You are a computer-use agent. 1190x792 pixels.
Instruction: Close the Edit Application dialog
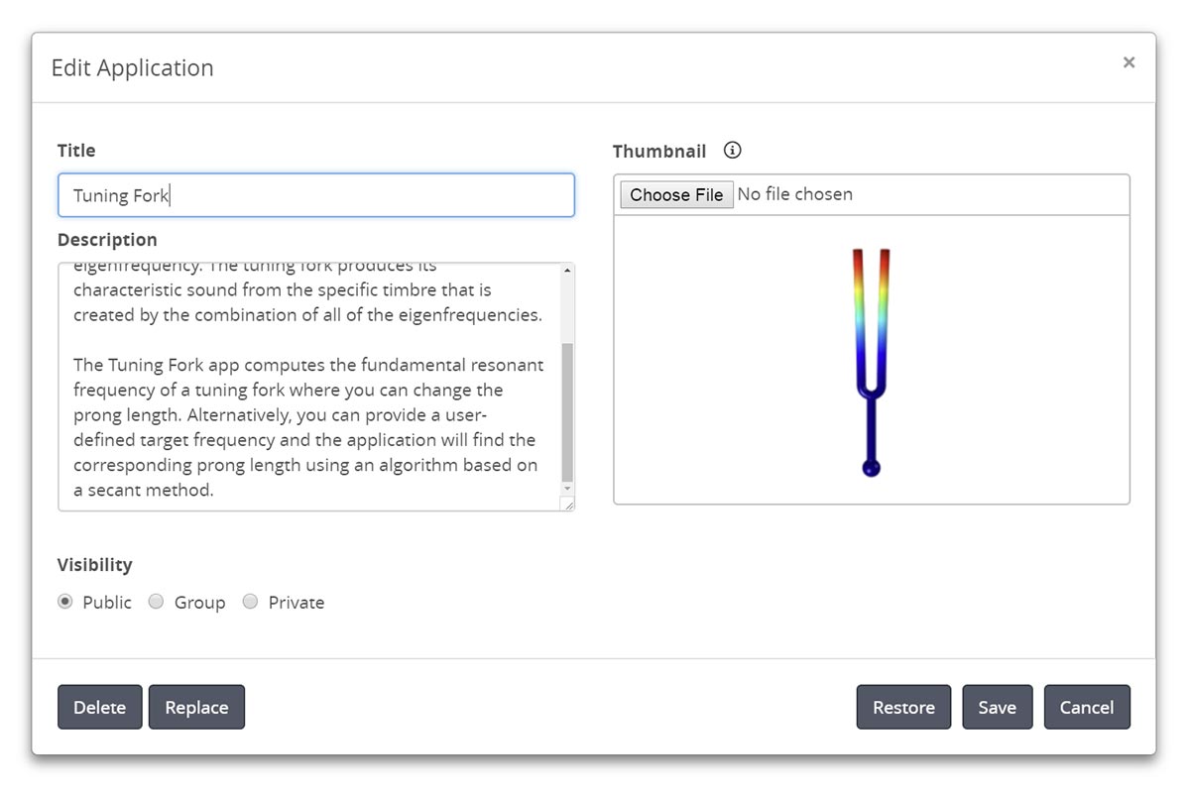point(1129,62)
